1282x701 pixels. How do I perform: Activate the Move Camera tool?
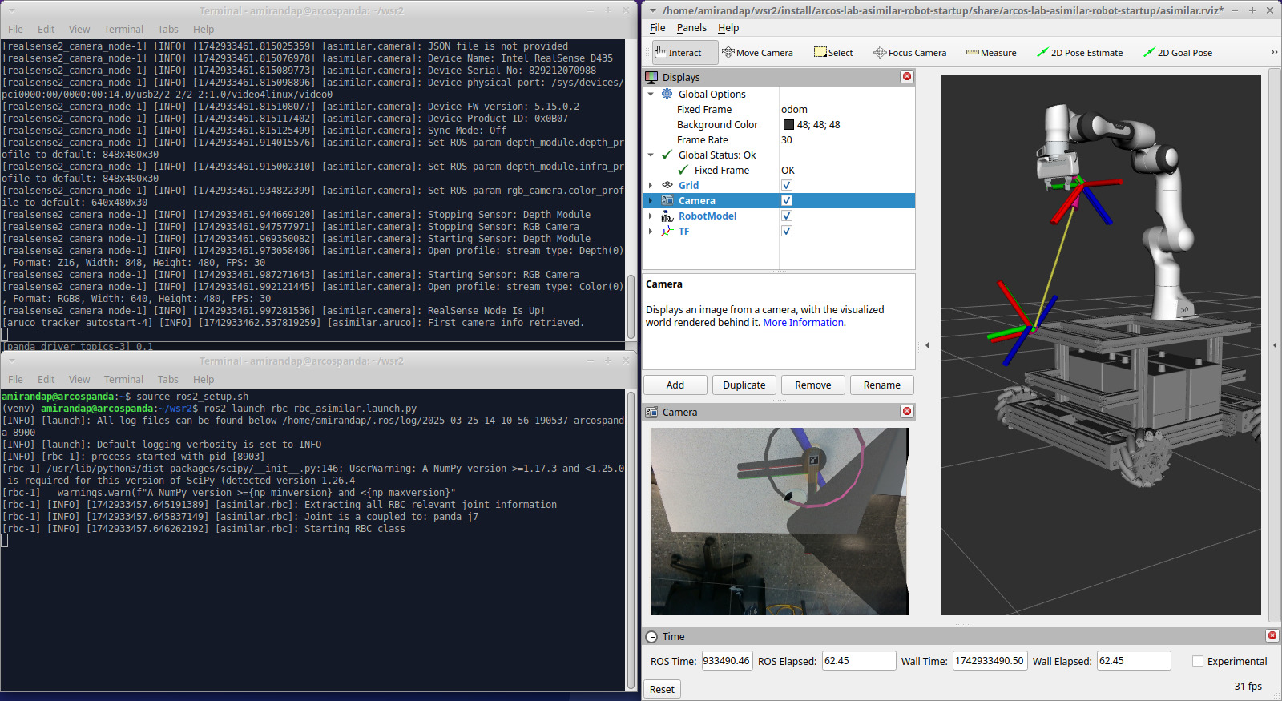coord(757,53)
